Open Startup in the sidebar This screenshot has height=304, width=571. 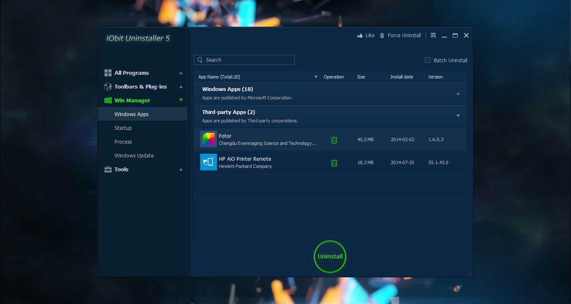click(143, 128)
